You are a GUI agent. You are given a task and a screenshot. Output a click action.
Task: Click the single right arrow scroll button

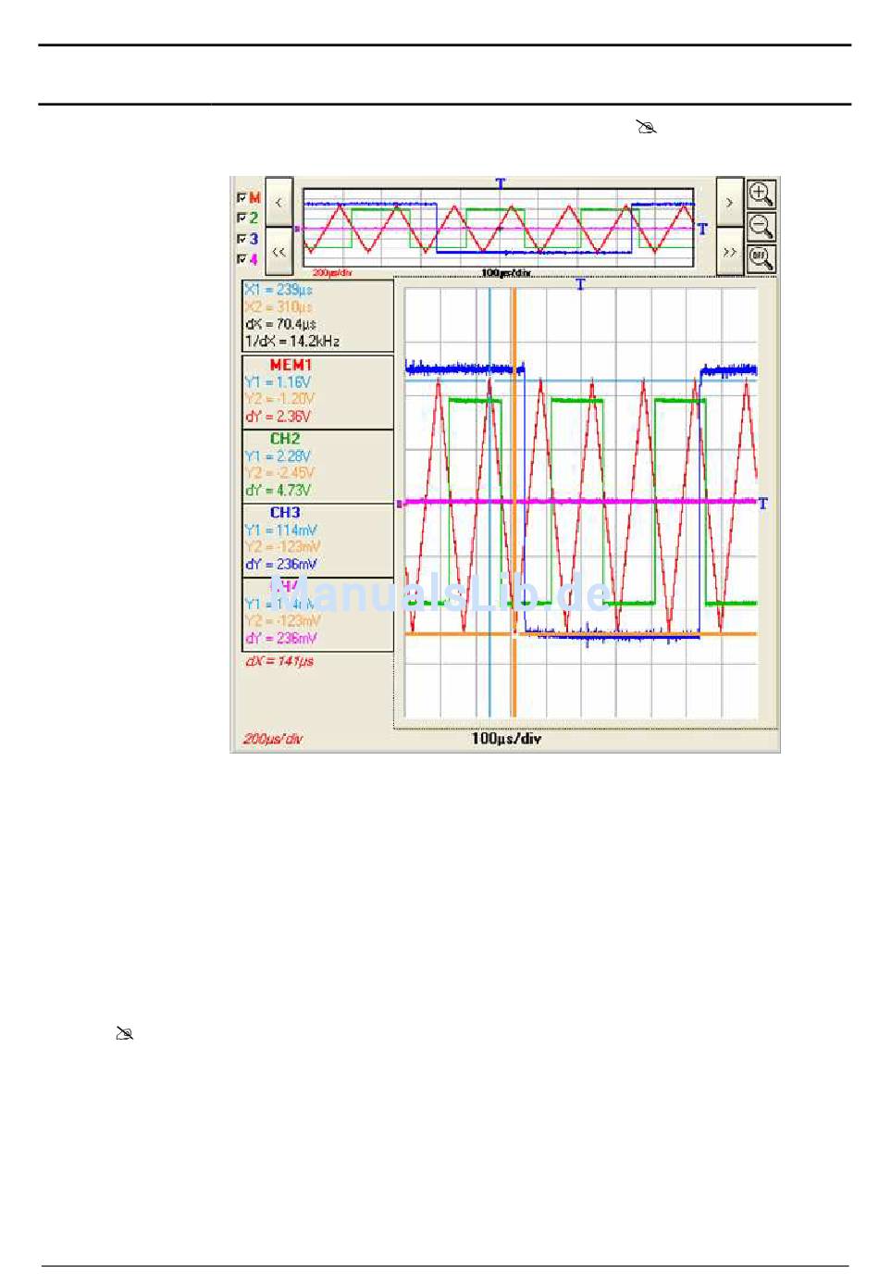click(x=729, y=202)
